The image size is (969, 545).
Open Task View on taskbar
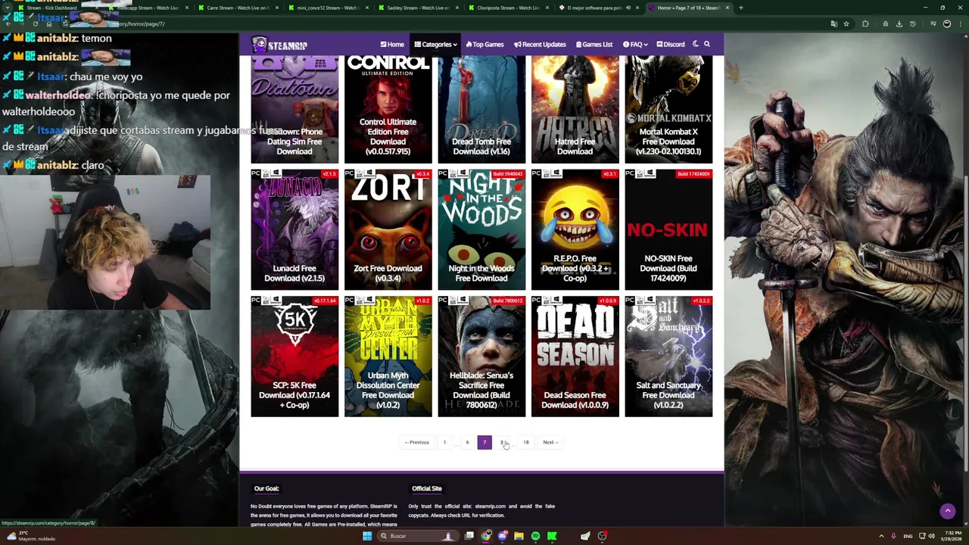point(469,536)
